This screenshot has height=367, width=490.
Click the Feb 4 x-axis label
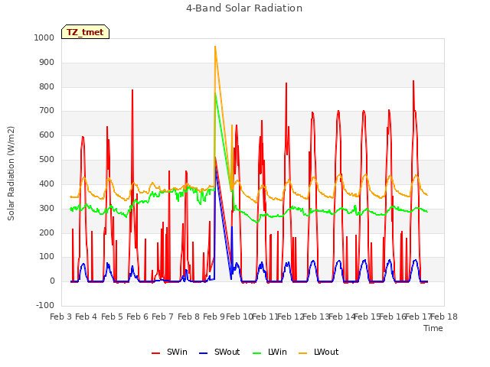[87, 317]
